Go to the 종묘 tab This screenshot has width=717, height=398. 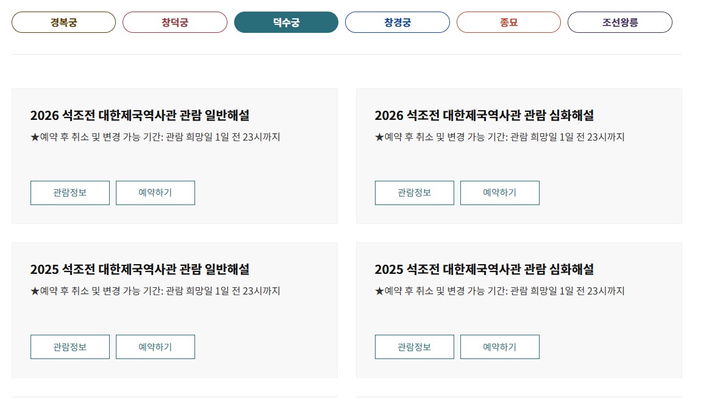[x=508, y=23]
